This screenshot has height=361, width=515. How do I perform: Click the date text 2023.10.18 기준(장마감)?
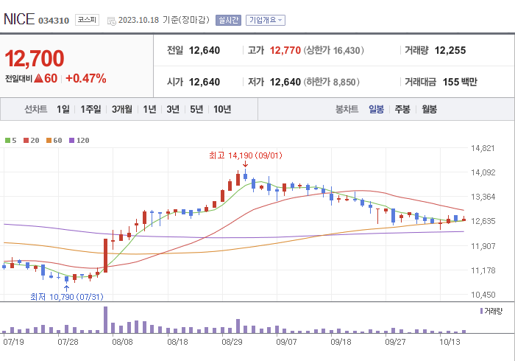[x=164, y=20]
